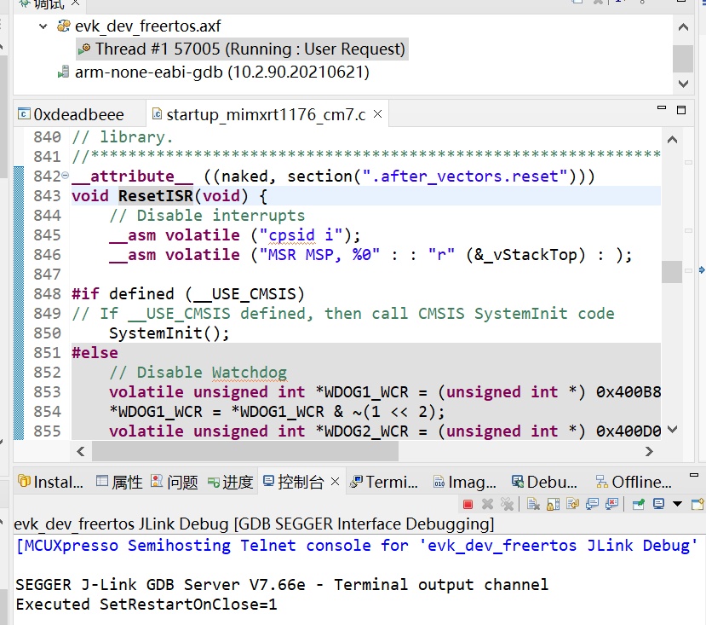Remove the current launch using gray X icon

tap(488, 504)
